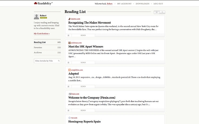This screenshot has width=199, height=124.
Task: Click Robert's avatar picture
Action: coord(36,17)
